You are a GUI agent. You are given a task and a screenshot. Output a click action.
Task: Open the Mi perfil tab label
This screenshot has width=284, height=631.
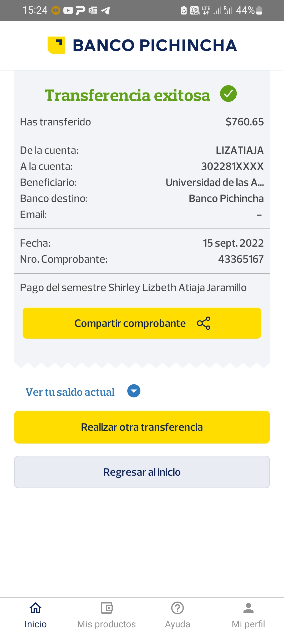point(248,624)
